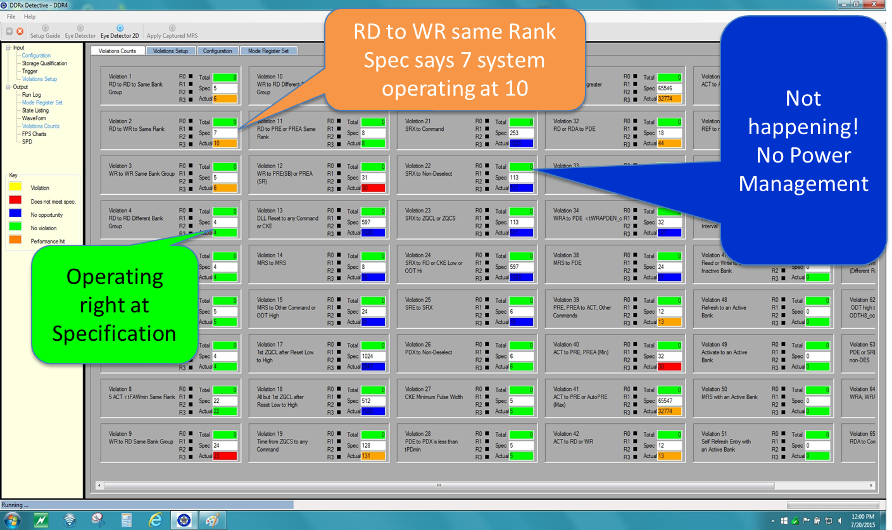Click horizontal scrollbar left arrow
This screenshot has height=530, width=892.
point(99,485)
